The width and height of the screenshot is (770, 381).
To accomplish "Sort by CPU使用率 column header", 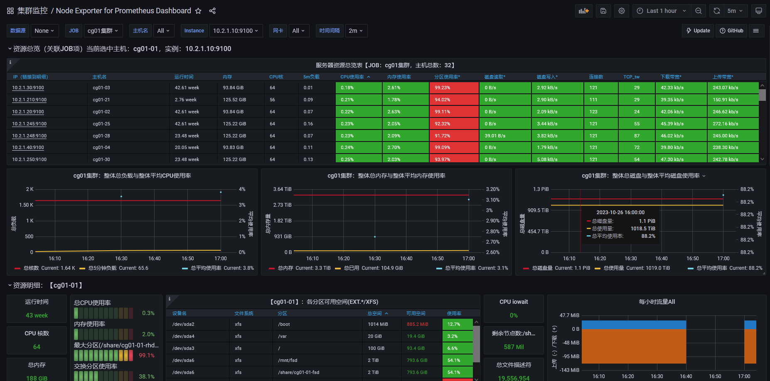I will pos(352,77).
